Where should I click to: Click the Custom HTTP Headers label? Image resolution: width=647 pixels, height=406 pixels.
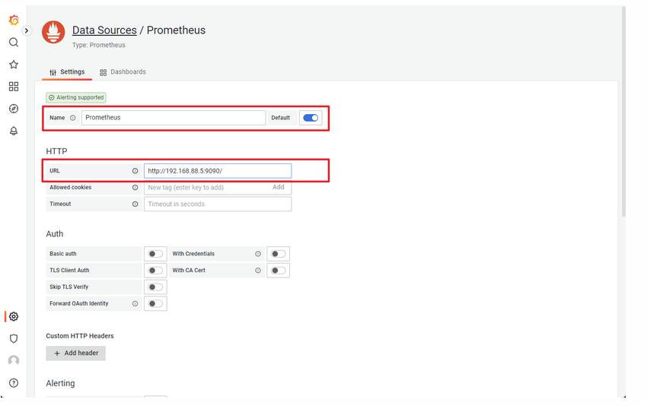point(80,336)
